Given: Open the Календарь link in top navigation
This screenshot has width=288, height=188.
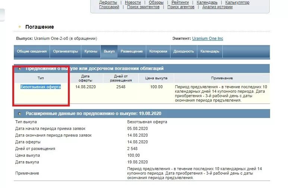Looking at the screenshot, I should coord(207,2).
